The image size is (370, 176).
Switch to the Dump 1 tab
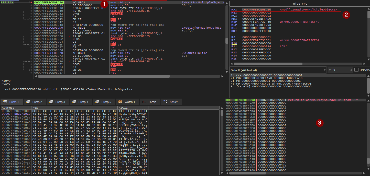tap(12, 102)
